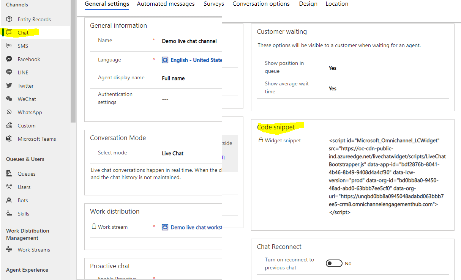Open the Facebook channel icon
Image resolution: width=461 pixels, height=280 pixels.
point(8,59)
